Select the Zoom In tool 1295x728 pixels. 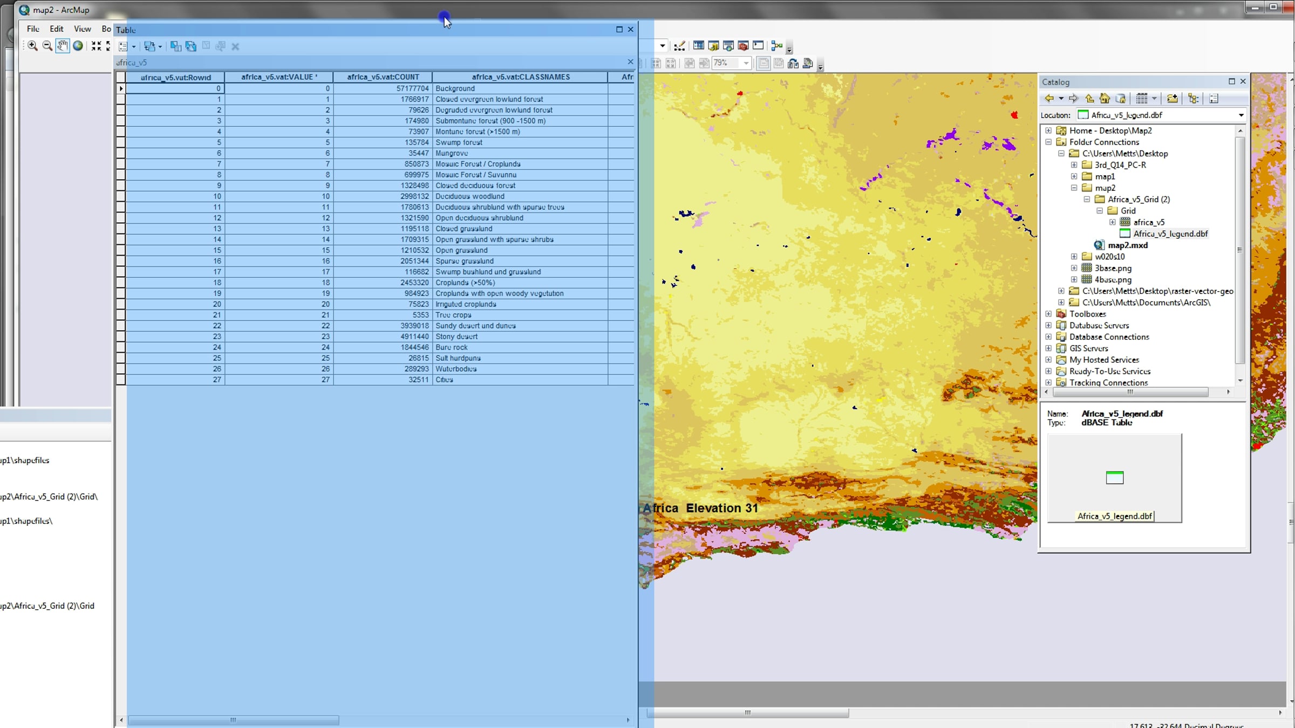point(33,46)
